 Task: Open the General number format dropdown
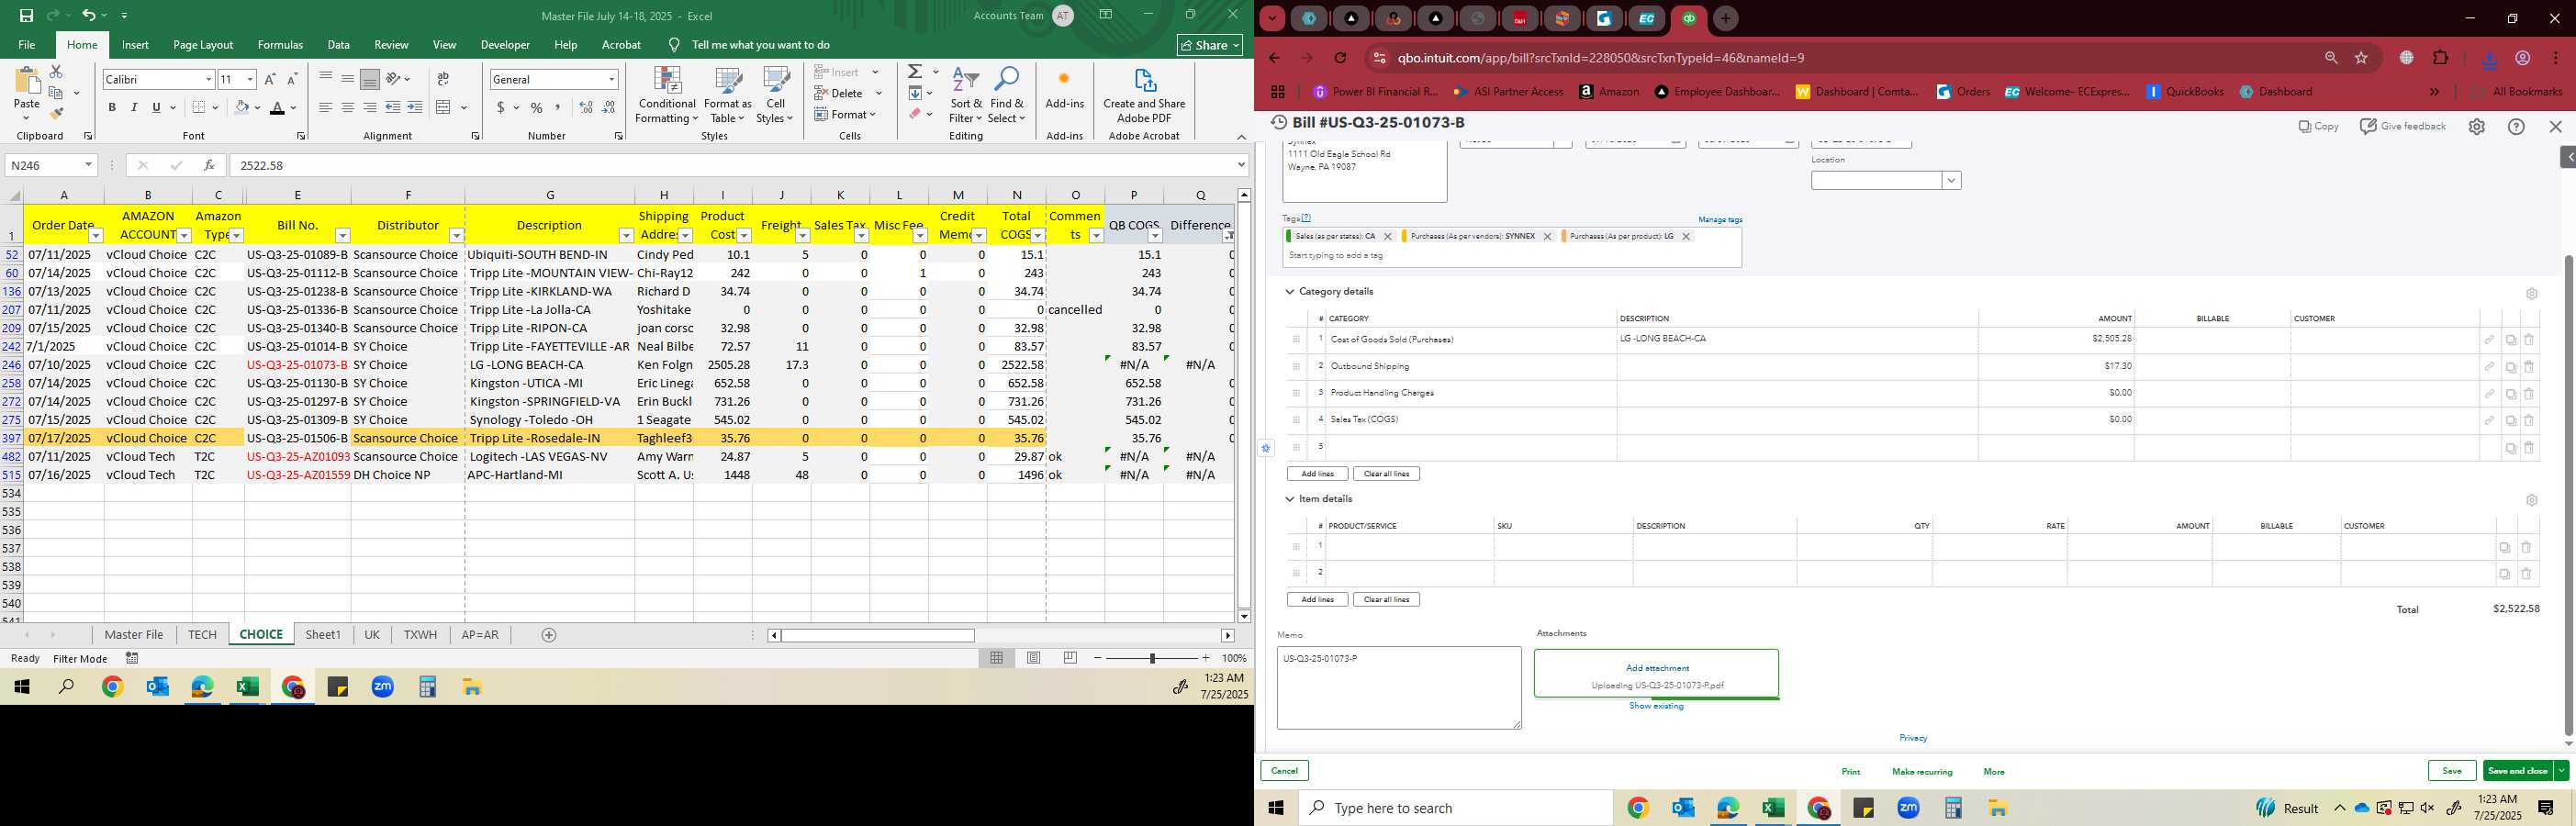tap(612, 79)
